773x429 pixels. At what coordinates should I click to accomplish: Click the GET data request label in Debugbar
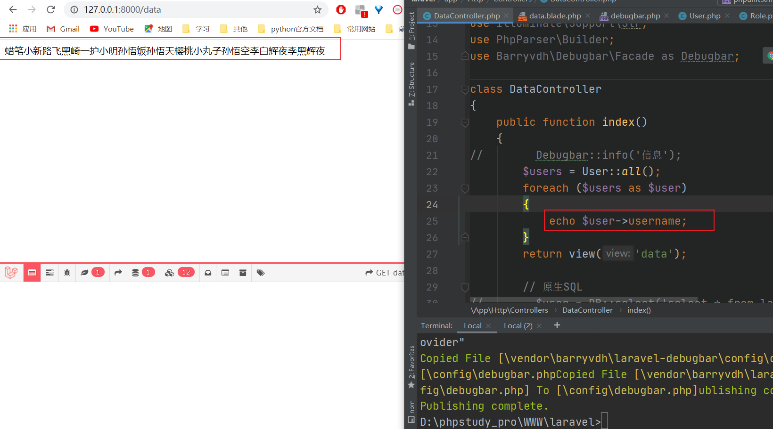pos(385,273)
